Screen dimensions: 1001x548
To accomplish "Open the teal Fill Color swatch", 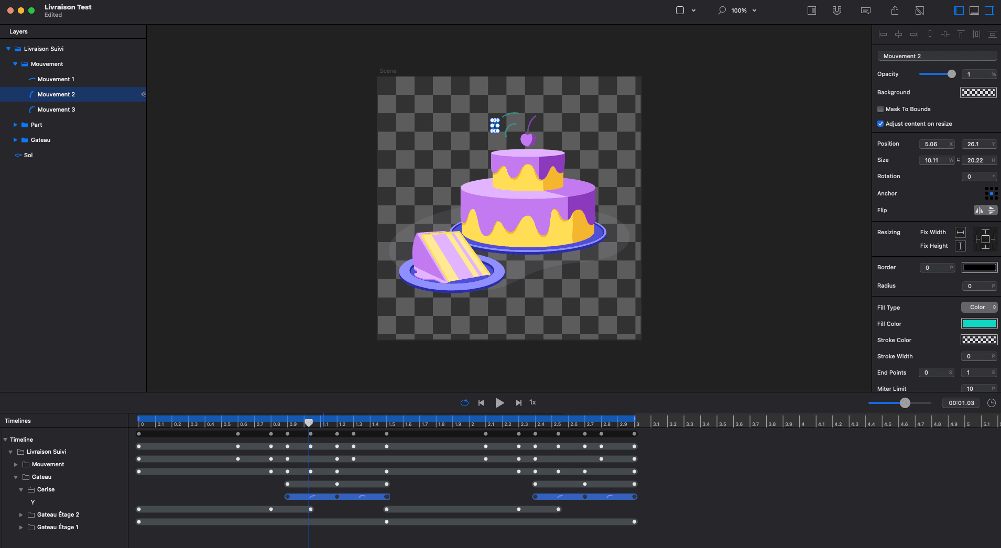I will click(x=979, y=324).
